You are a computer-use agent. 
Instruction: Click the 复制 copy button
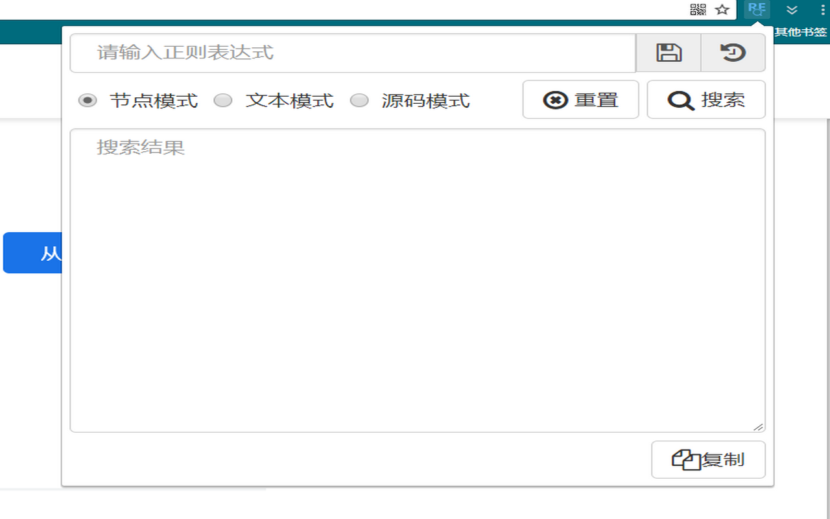(x=709, y=460)
